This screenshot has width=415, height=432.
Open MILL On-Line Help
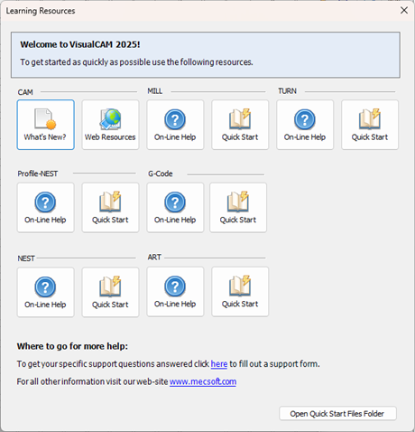coord(175,125)
